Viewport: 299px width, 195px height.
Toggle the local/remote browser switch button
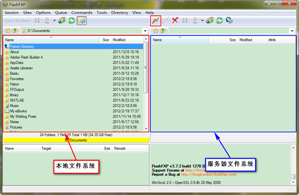(x=82, y=21)
